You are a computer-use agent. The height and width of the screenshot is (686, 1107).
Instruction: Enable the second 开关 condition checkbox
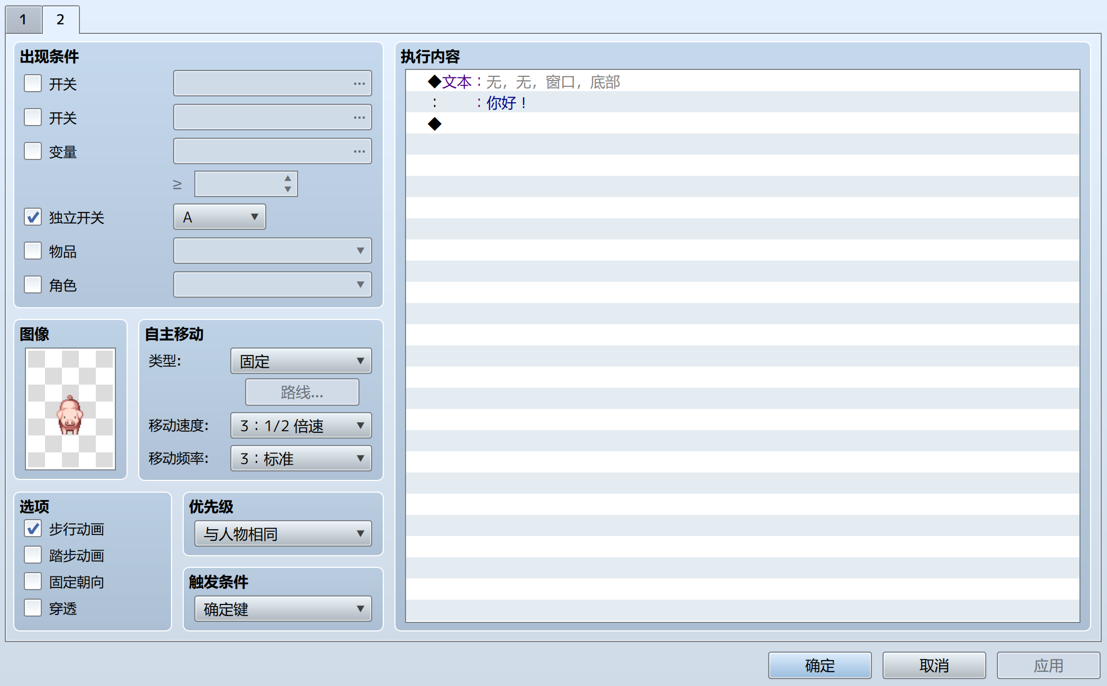pyautogui.click(x=33, y=117)
